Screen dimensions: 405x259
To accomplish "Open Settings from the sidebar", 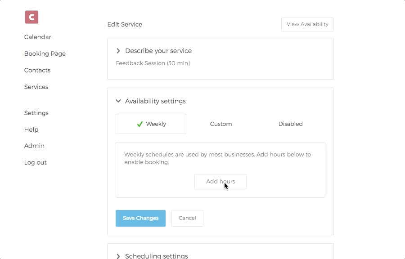I will pyautogui.click(x=36, y=113).
